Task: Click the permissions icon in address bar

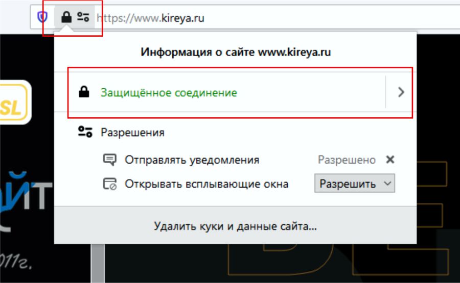Action: pos(83,17)
